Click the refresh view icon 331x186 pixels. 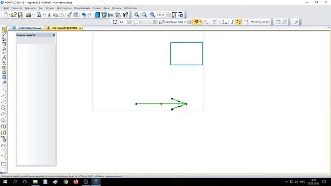tap(180, 15)
